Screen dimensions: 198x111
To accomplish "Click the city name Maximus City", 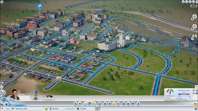I will (21, 109).
